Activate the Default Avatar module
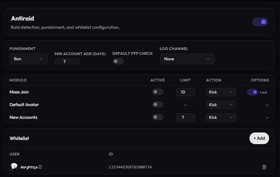The height and width of the screenshot is (177, 280). tap(158, 104)
